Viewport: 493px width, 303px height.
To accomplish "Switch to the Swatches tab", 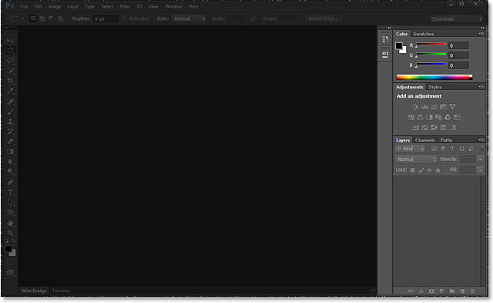I will click(x=424, y=34).
